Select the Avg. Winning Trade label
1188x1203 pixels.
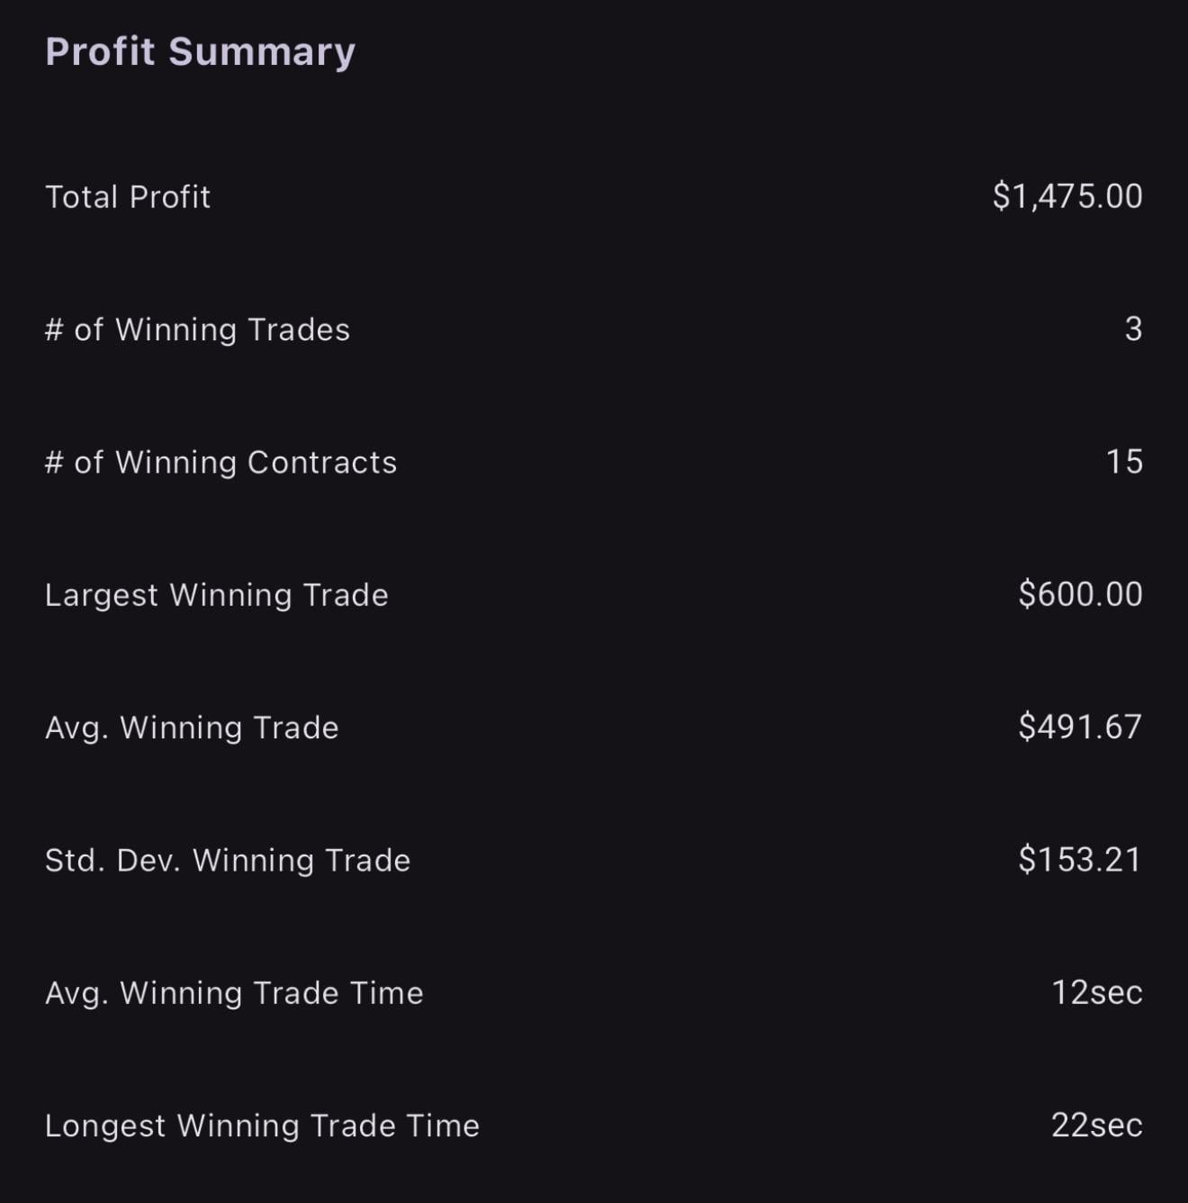(192, 728)
